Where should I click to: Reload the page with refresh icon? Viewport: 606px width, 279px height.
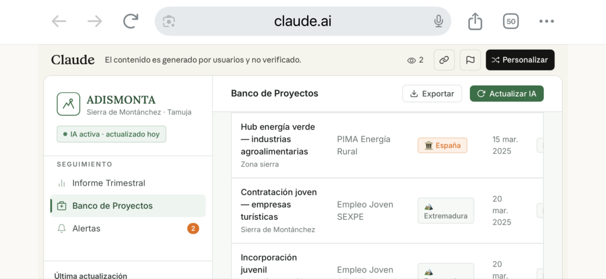click(130, 21)
